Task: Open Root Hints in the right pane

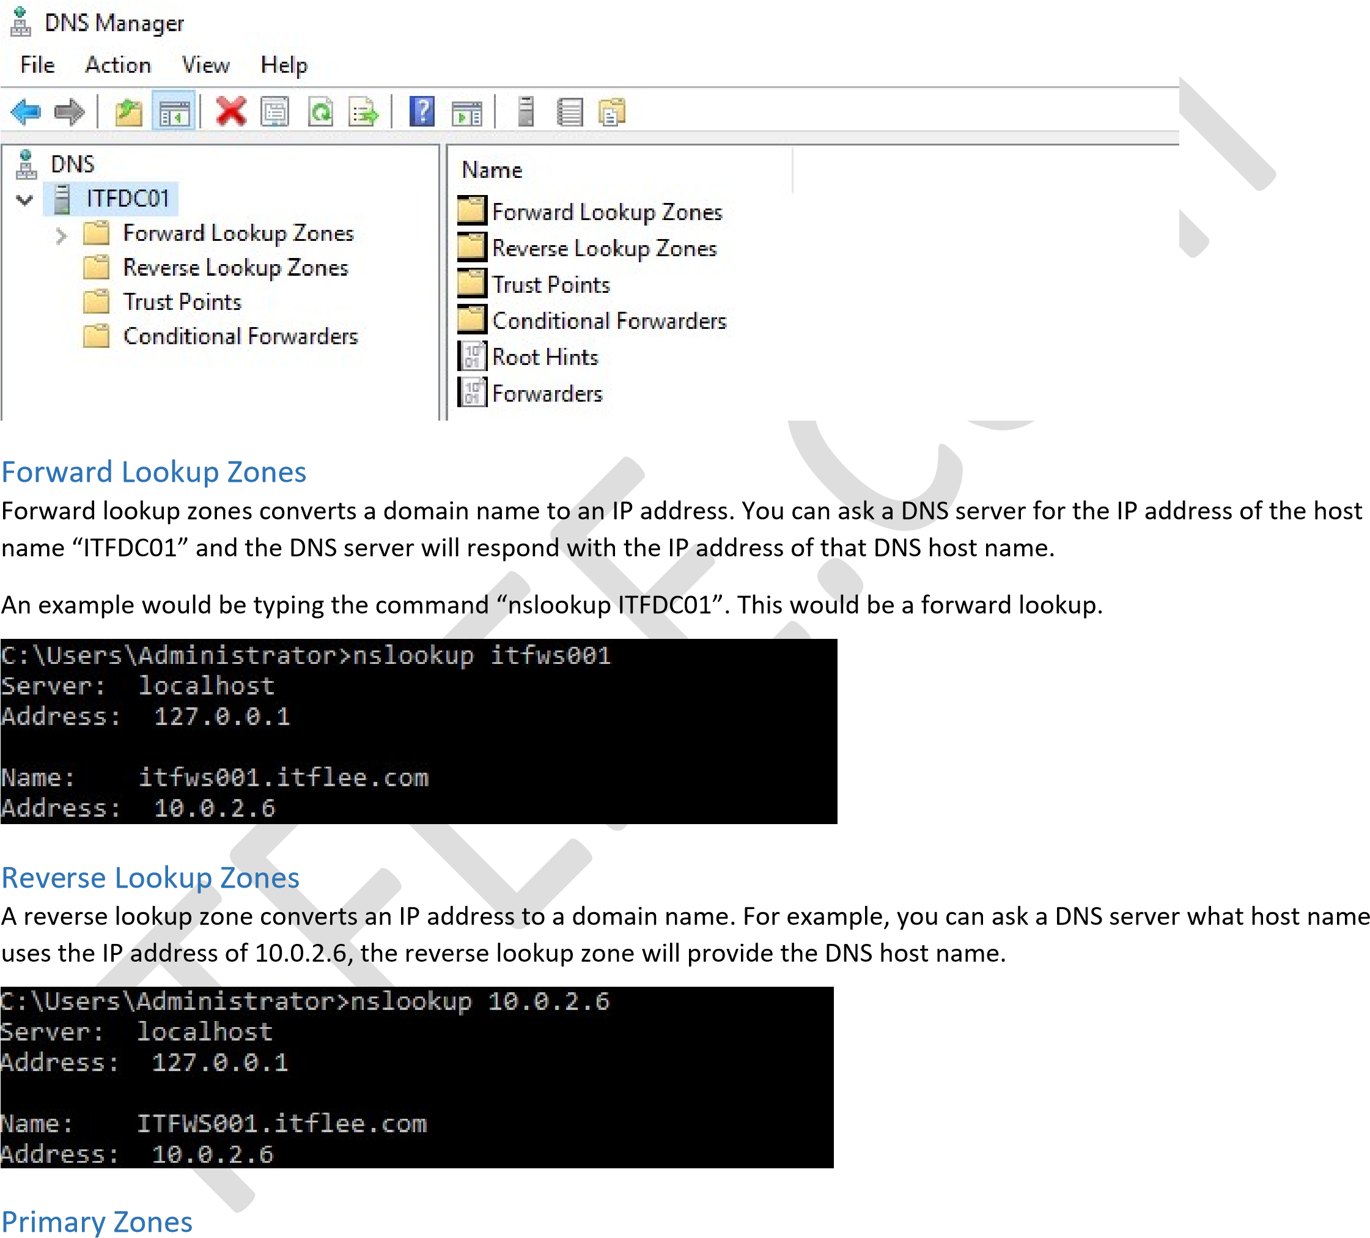Action: 544,358
